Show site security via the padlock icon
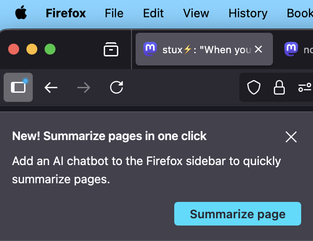313x241 pixels. coord(279,87)
